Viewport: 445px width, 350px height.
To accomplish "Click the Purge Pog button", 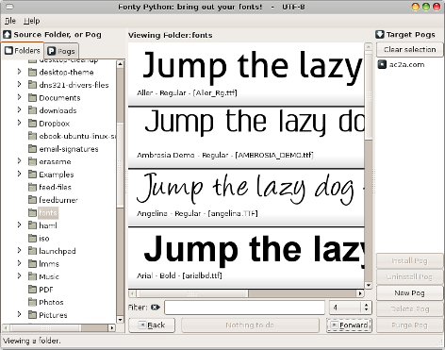I will (x=409, y=325).
